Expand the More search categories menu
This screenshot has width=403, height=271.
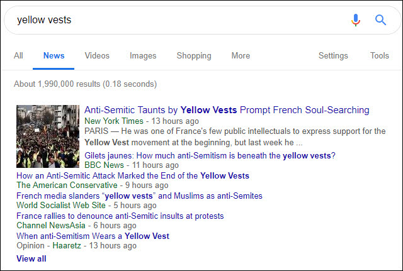(241, 56)
